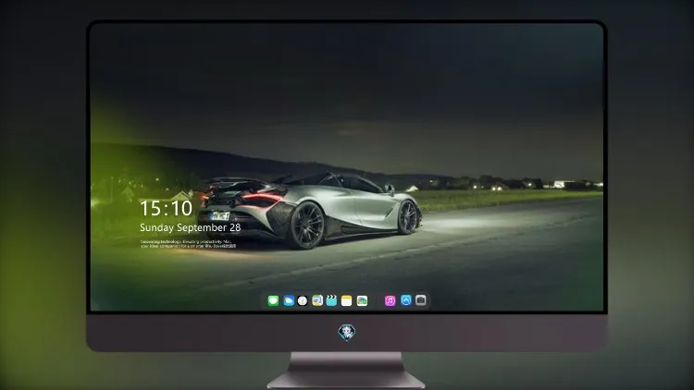This screenshot has width=694, height=390.
Task: Open the green-yellow Finder-like dock icon
Action: pos(317,300)
